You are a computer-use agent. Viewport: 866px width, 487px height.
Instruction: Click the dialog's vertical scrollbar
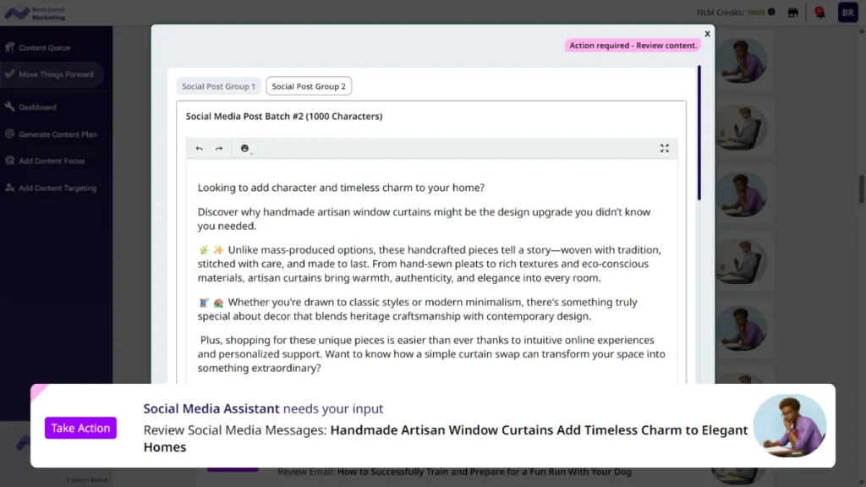699,135
